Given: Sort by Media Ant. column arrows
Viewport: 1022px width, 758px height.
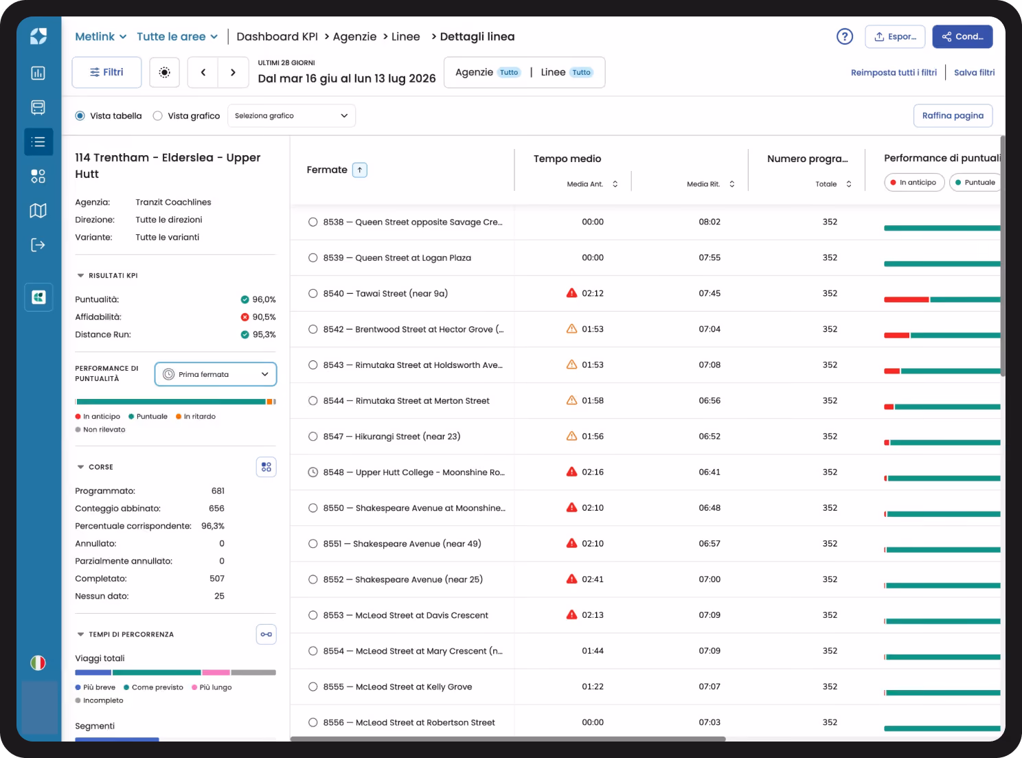Looking at the screenshot, I should 615,184.
